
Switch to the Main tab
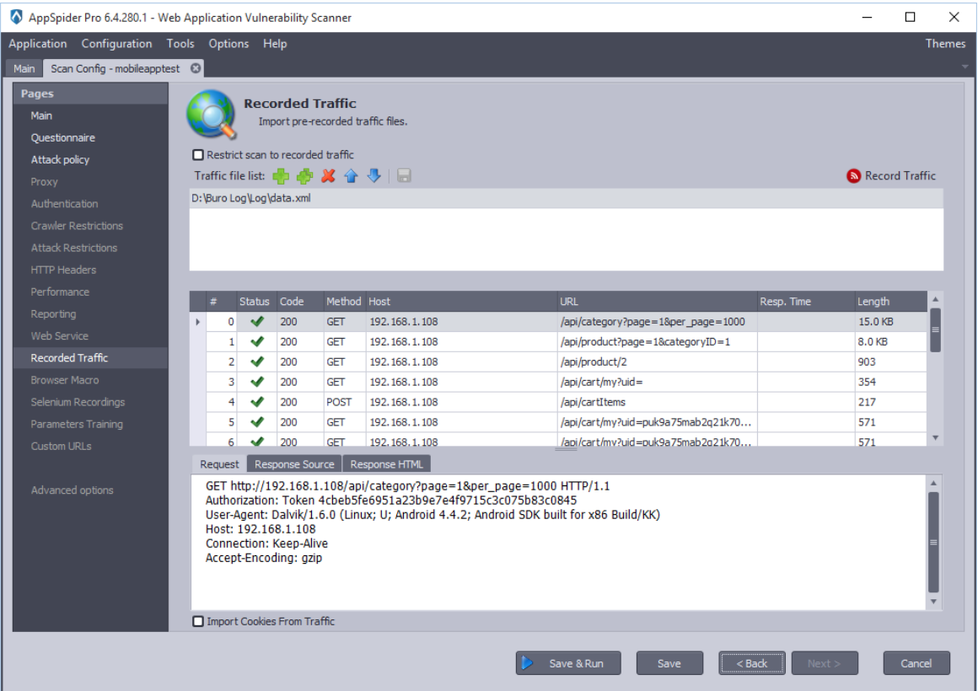[x=24, y=68]
